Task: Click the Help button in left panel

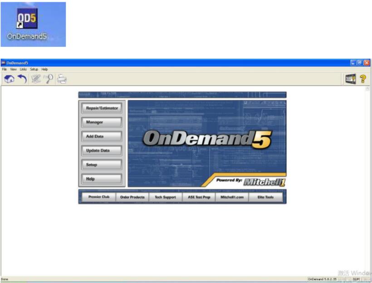Action: (x=102, y=179)
